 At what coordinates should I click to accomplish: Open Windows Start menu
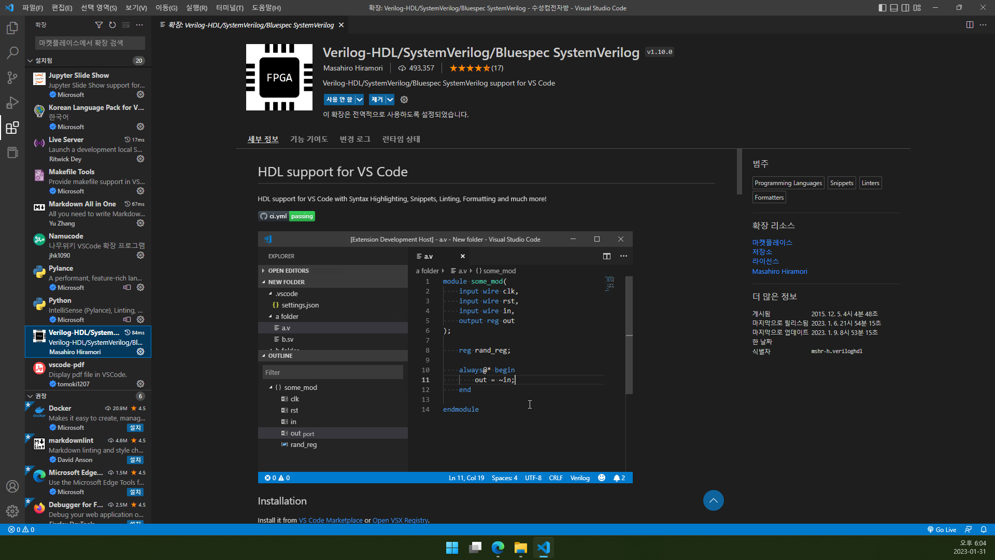pos(452,548)
